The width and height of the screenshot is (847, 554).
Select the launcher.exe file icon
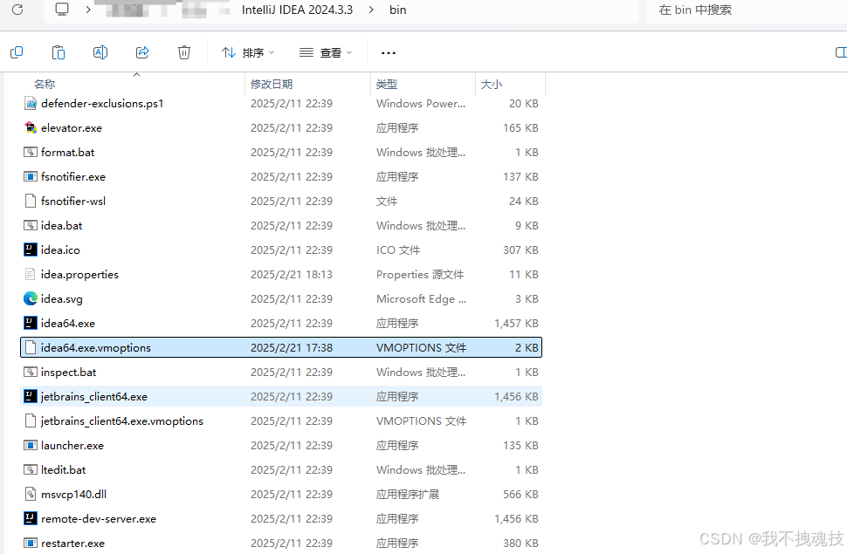pos(31,445)
